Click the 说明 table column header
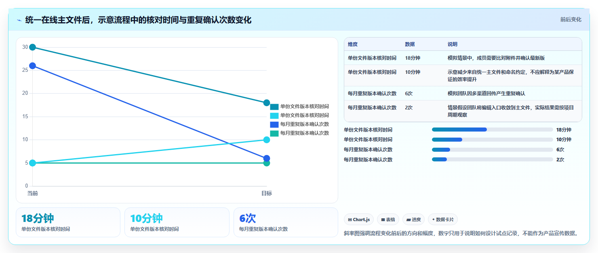Image resolution: width=598 pixels, height=253 pixels. [453, 44]
